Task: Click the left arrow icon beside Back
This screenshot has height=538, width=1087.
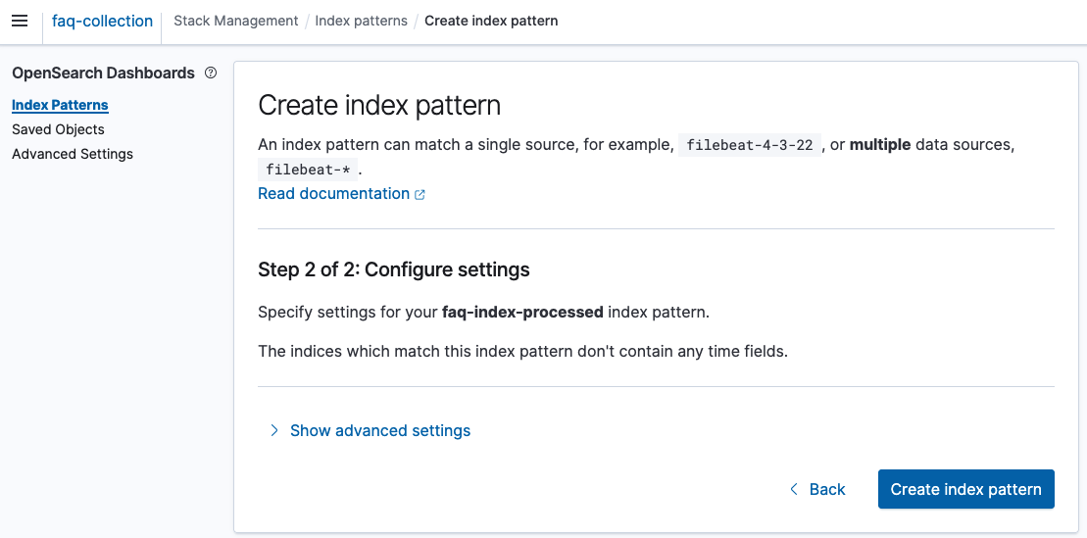Action: [x=794, y=489]
